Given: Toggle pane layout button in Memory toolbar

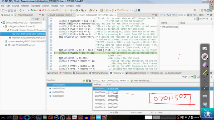Looking at the screenshot, I should click(x=195, y=77).
